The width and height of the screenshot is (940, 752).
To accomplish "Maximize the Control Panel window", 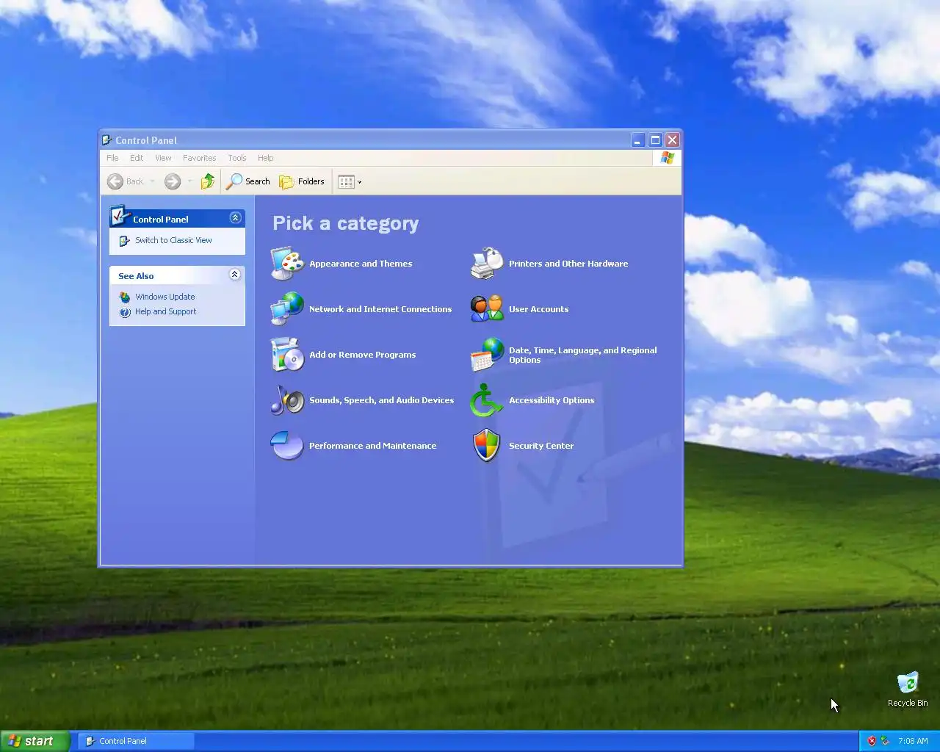I will pyautogui.click(x=655, y=140).
